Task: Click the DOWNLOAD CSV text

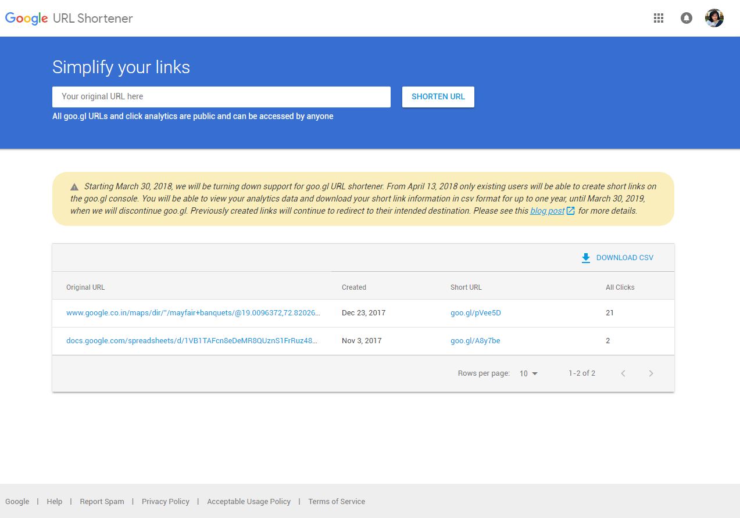Action: point(625,258)
